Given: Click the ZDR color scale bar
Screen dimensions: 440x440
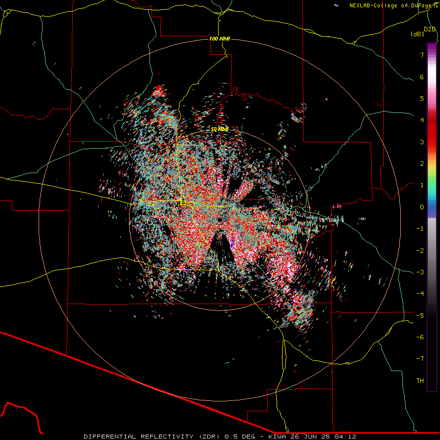Looking at the screenshot, I should point(432,217).
